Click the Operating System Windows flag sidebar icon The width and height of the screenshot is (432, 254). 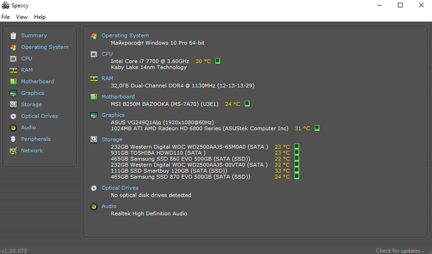click(13, 47)
